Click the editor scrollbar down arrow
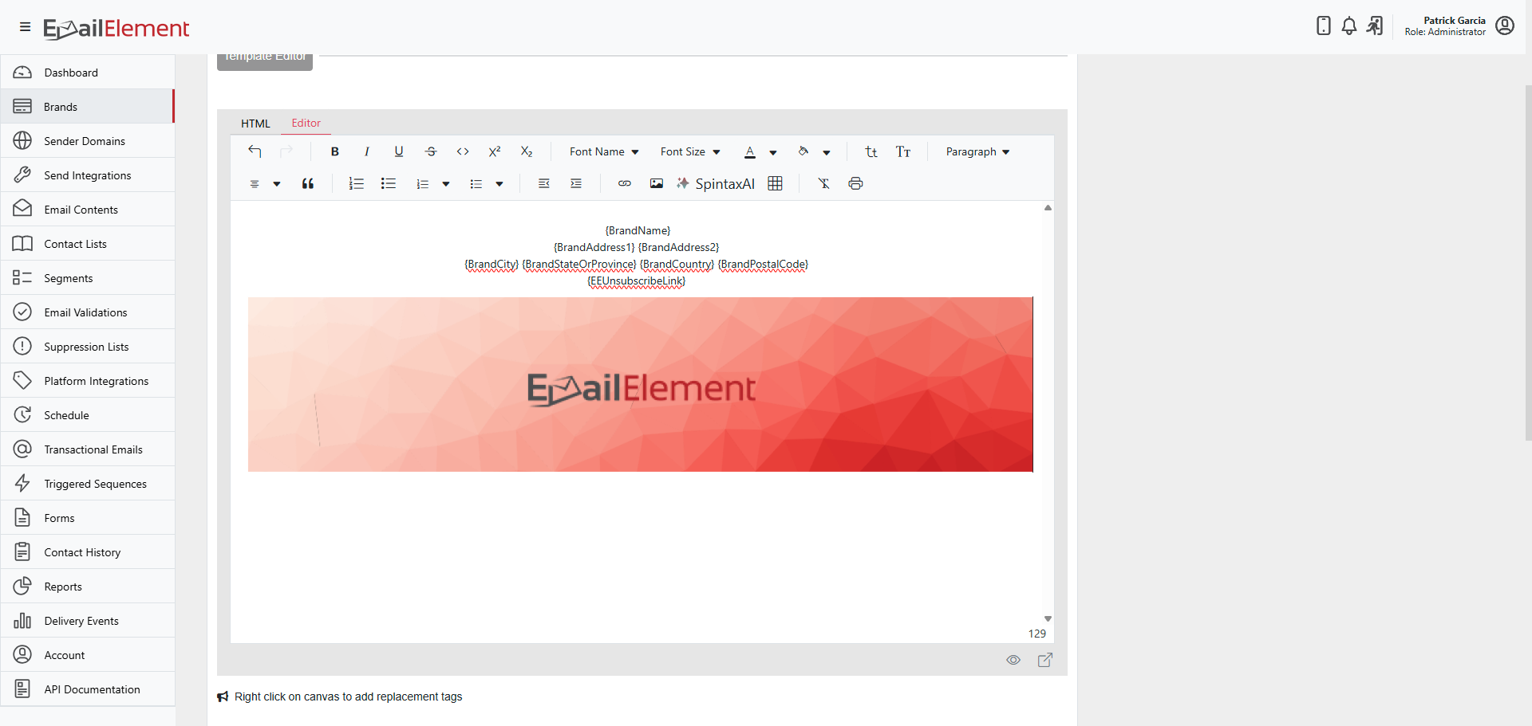Viewport: 1532px width, 726px height. click(x=1048, y=619)
